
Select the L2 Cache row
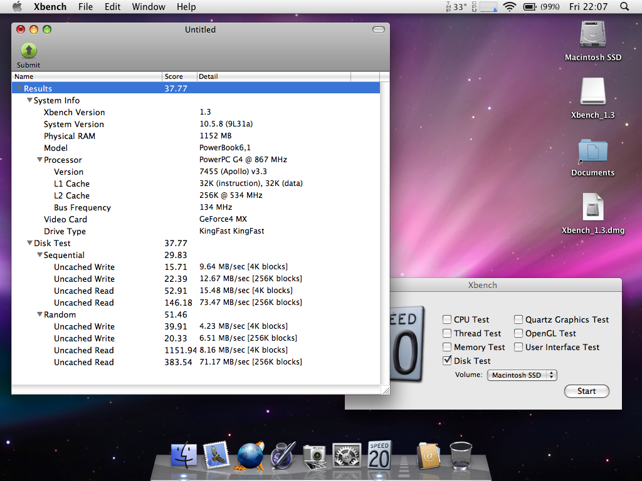(x=196, y=195)
